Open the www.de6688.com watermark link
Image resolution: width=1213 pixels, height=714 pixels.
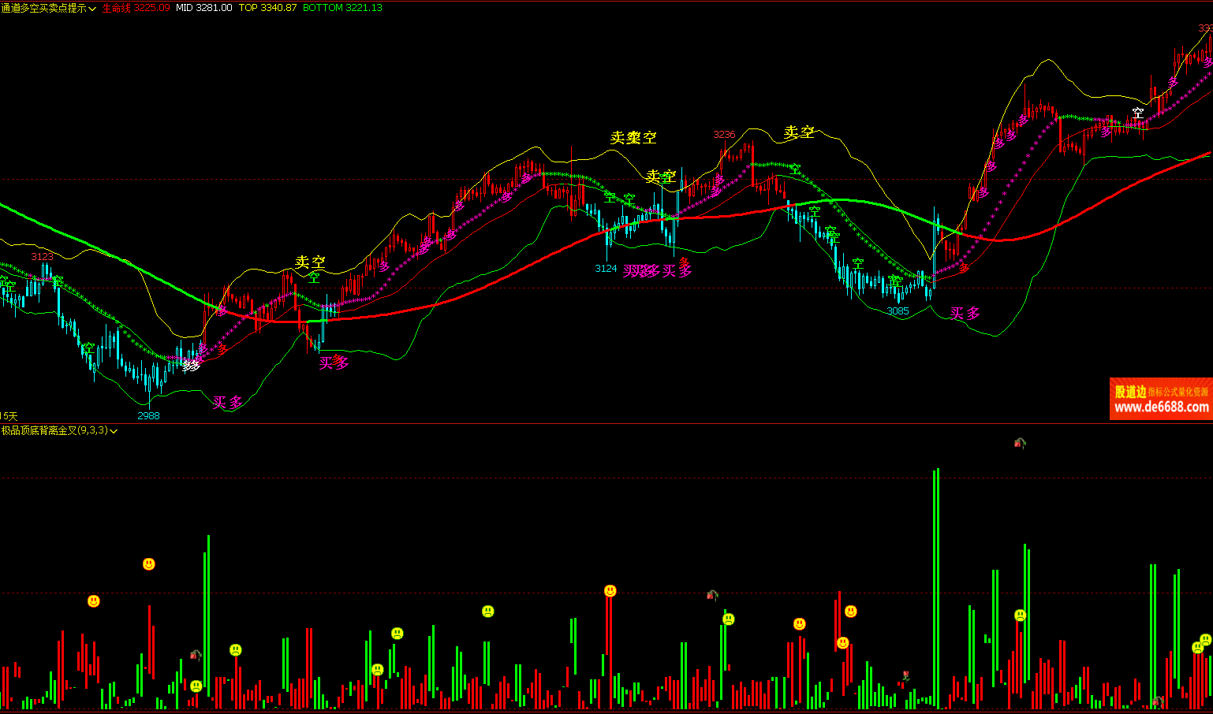pos(1161,407)
